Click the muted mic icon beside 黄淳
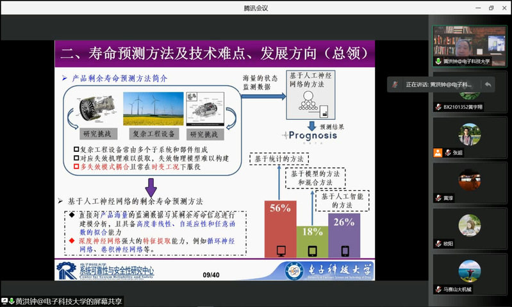512x307 pixels. pos(438,198)
